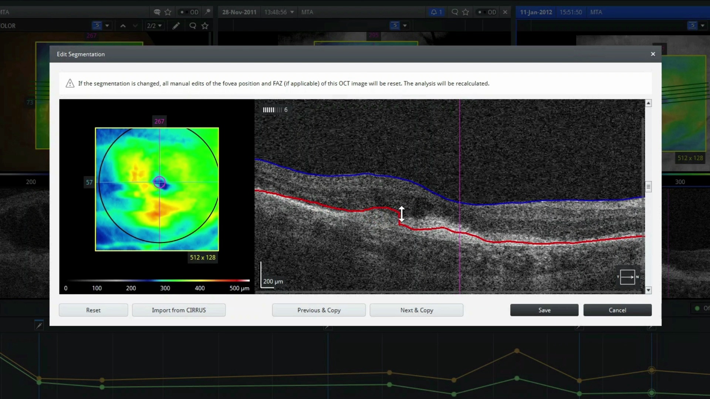Click the fovea marker circle on thickness map
Image resolution: width=710 pixels, height=399 pixels.
coord(159,182)
